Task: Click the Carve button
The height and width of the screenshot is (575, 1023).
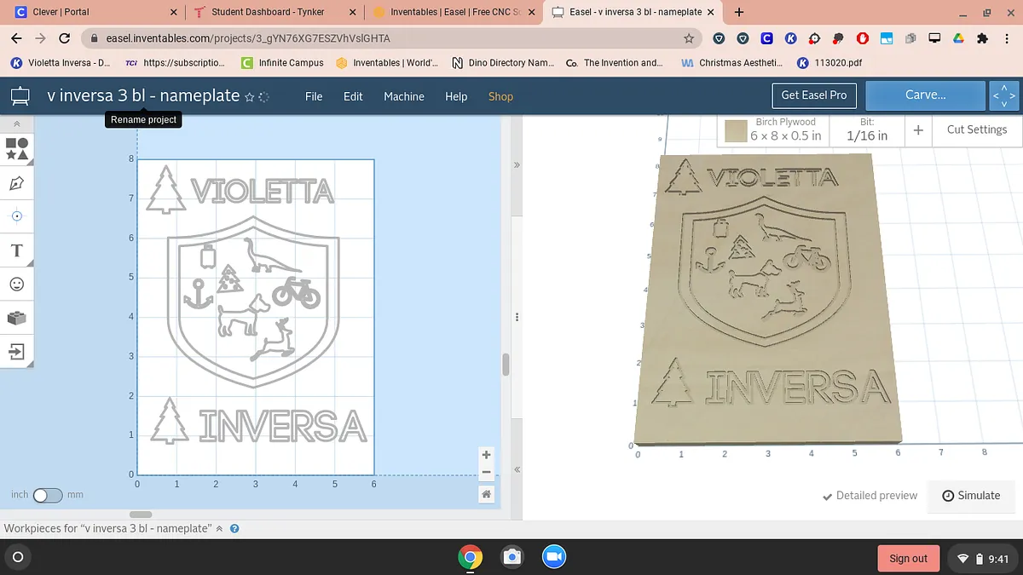Action: [925, 95]
